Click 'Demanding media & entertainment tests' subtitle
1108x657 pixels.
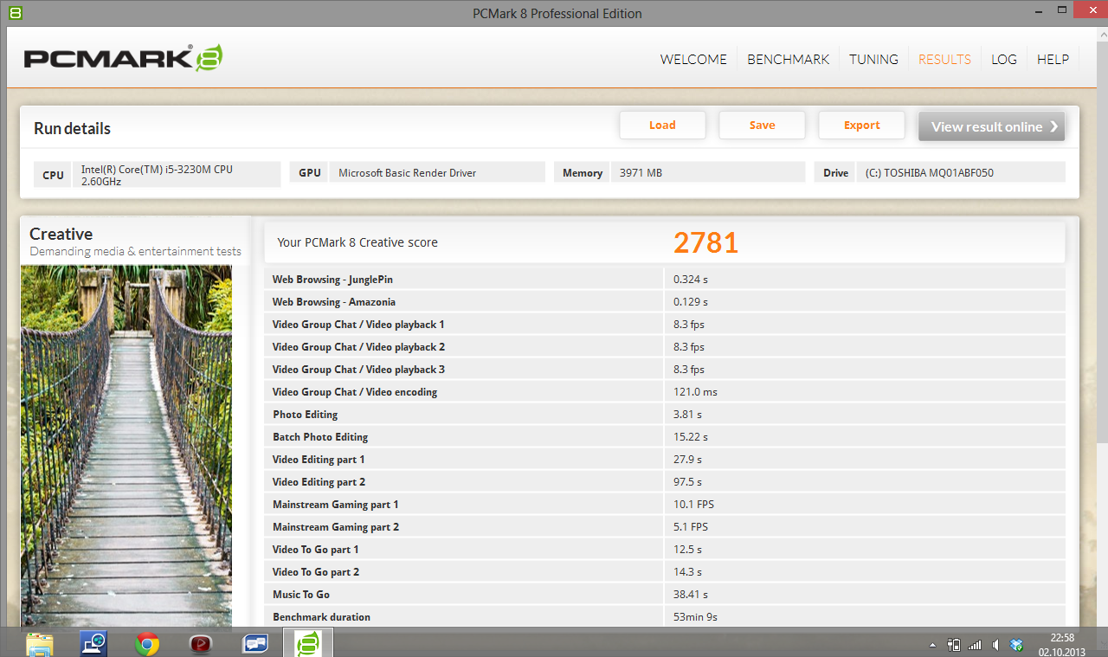(135, 251)
